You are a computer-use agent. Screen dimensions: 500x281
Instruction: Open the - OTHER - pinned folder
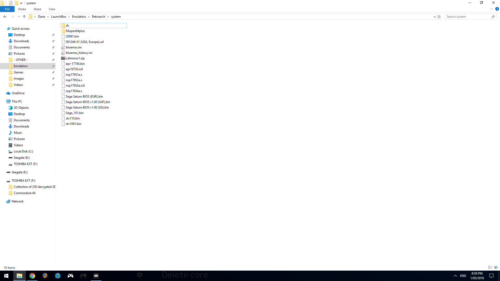(x=21, y=60)
